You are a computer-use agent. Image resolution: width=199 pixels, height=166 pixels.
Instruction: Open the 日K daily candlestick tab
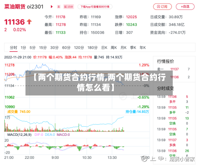point(104,48)
